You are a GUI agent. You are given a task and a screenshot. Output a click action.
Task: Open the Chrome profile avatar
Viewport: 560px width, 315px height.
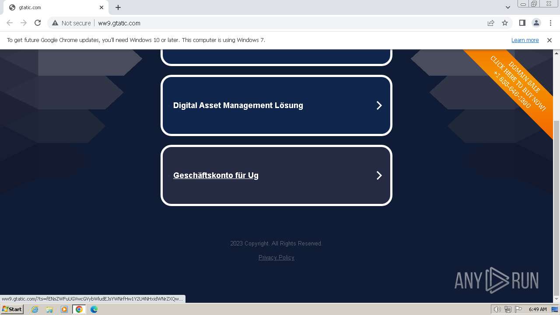click(536, 23)
